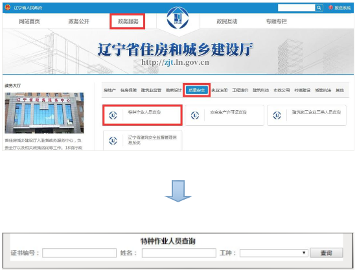The height and width of the screenshot is (271, 357).
Task: Click the red 报送系统 alert icon
Action: (x=330, y=8)
